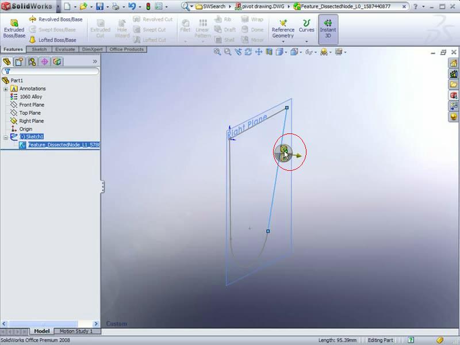
Task: Switch to the Features tab
Action: 13,49
